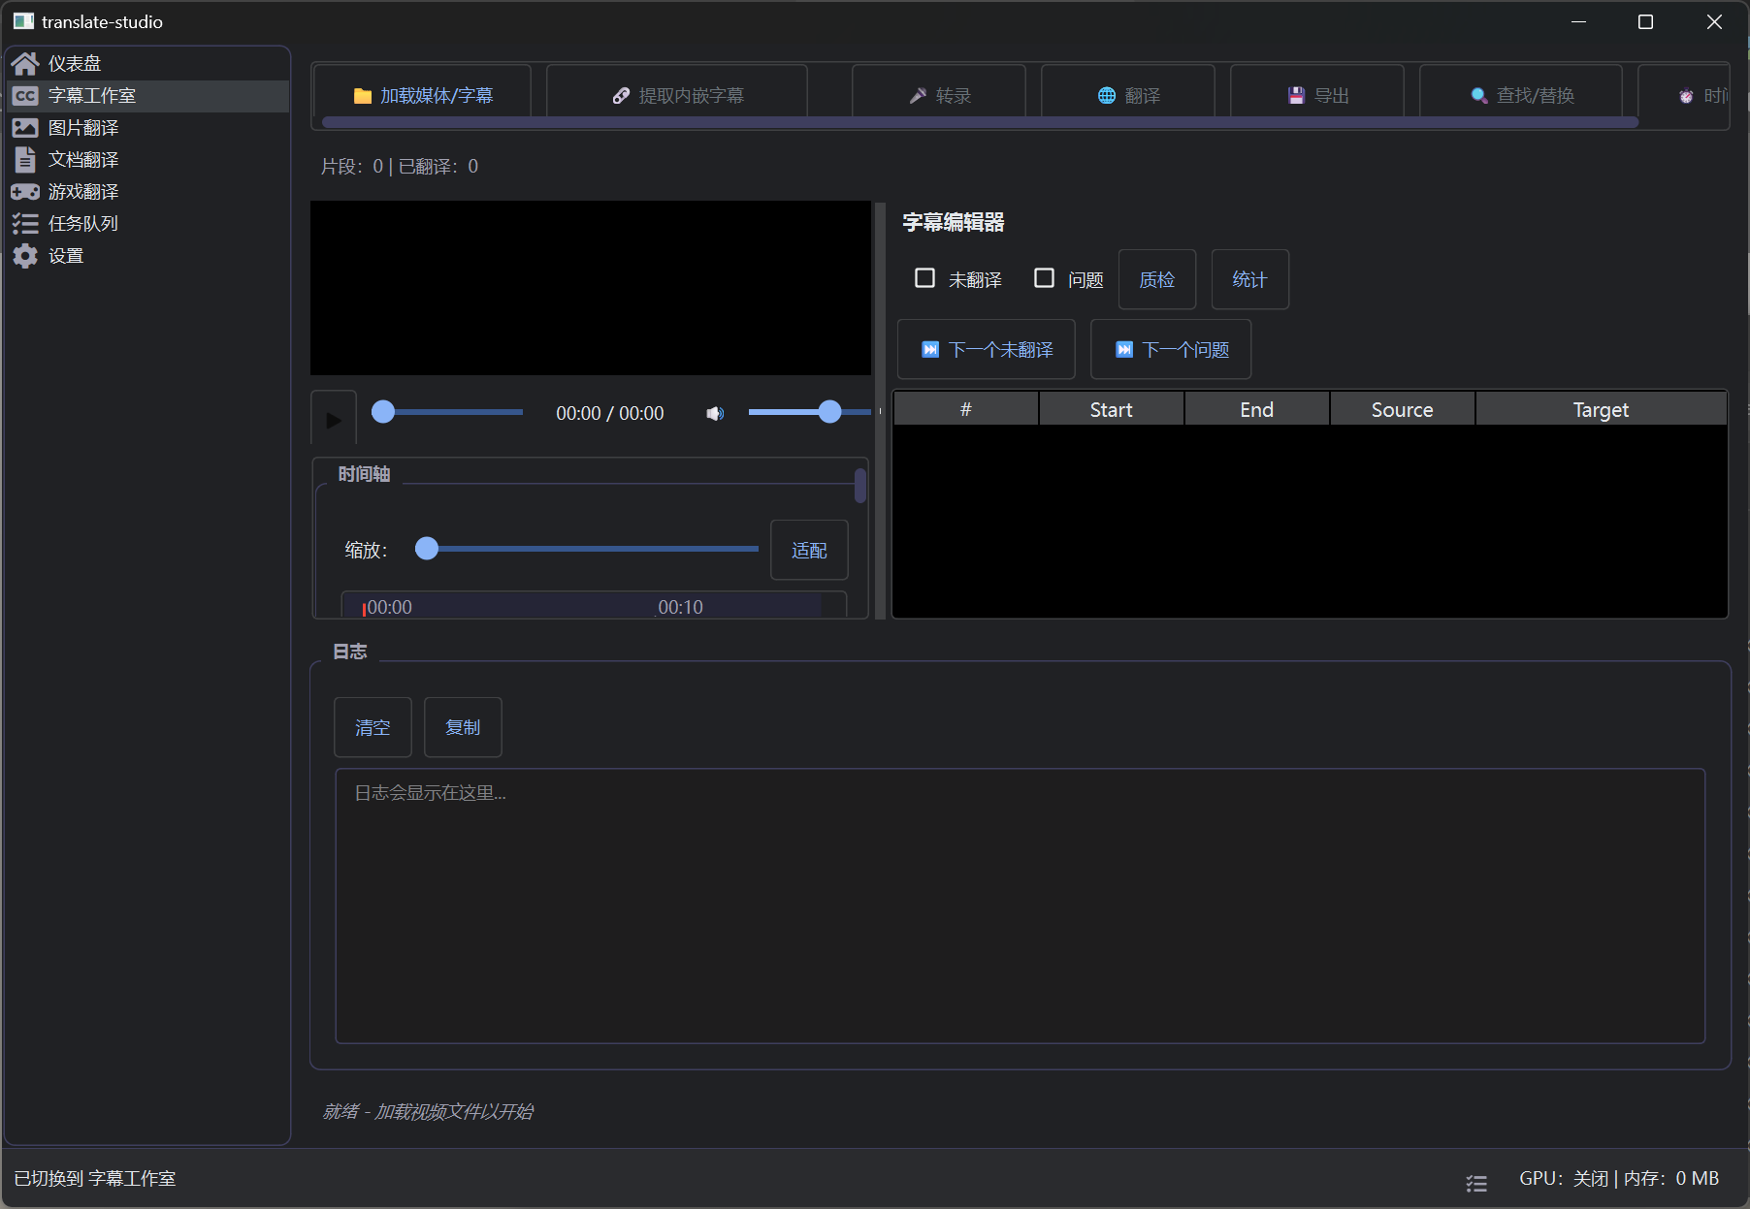Click the Source column header

pos(1402,410)
